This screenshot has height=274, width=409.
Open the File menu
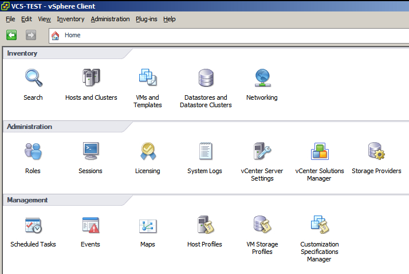coord(10,19)
